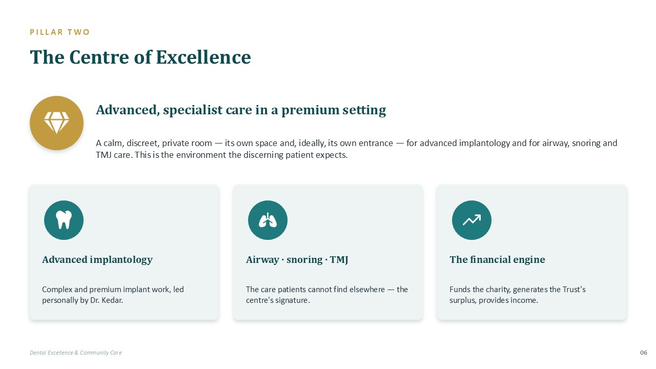Screen dimensions: 656x369
Task: Click the text about centre's signature
Action: 327,295
